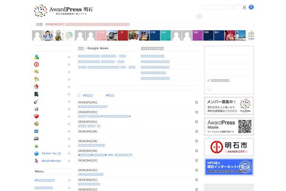Open the NPO Akashi Internet Powers banner
The height and width of the screenshot is (191, 286).
click(x=229, y=167)
